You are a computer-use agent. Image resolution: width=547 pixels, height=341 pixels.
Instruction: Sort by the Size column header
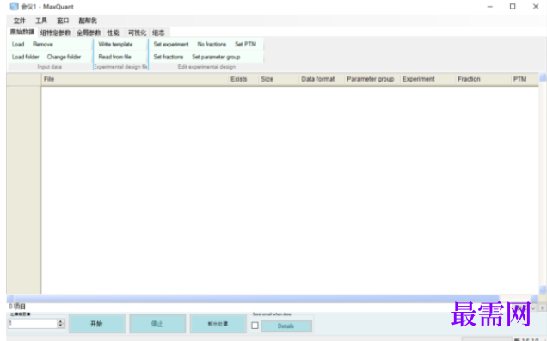279,79
